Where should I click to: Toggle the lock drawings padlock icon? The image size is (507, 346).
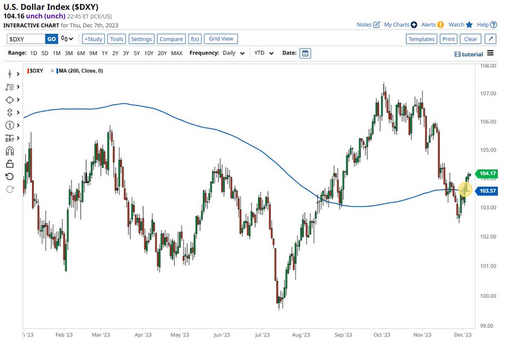(x=10, y=164)
